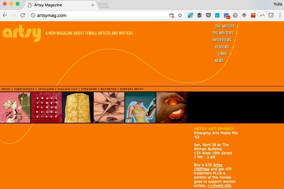Click the site info icon in address bar
The height and width of the screenshot is (189, 284).
pos(33,15)
